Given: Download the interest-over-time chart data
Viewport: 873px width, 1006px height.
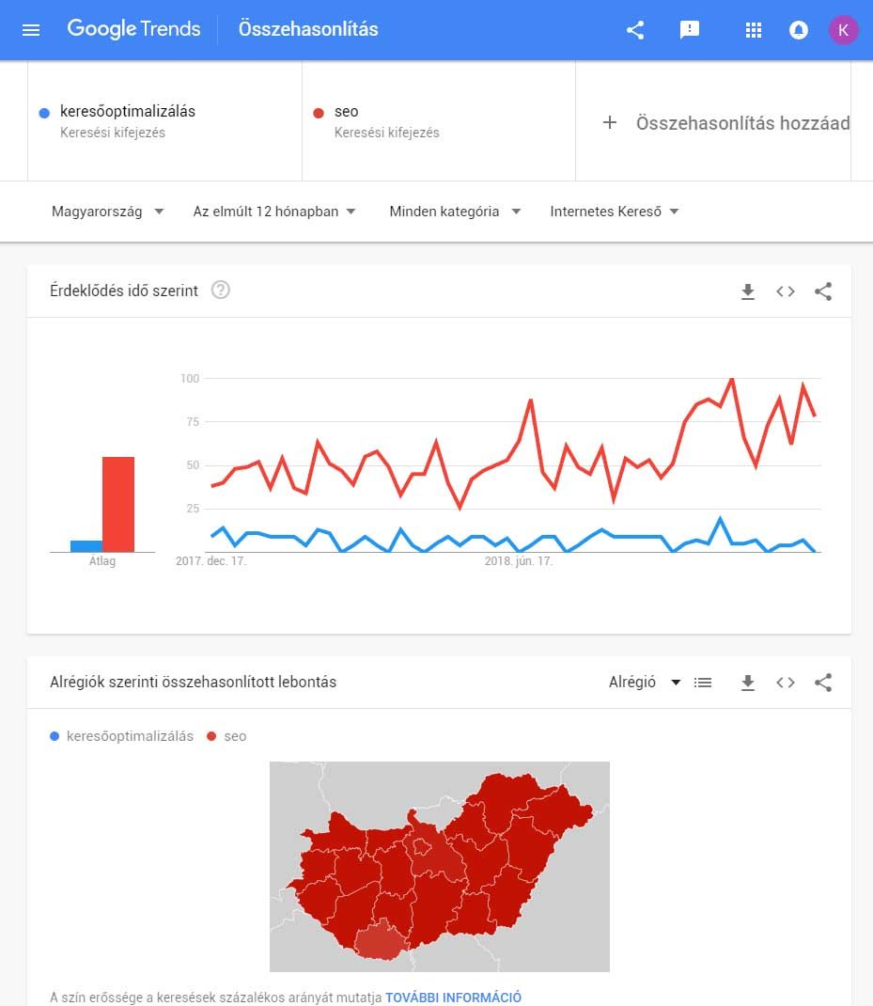Looking at the screenshot, I should (748, 291).
